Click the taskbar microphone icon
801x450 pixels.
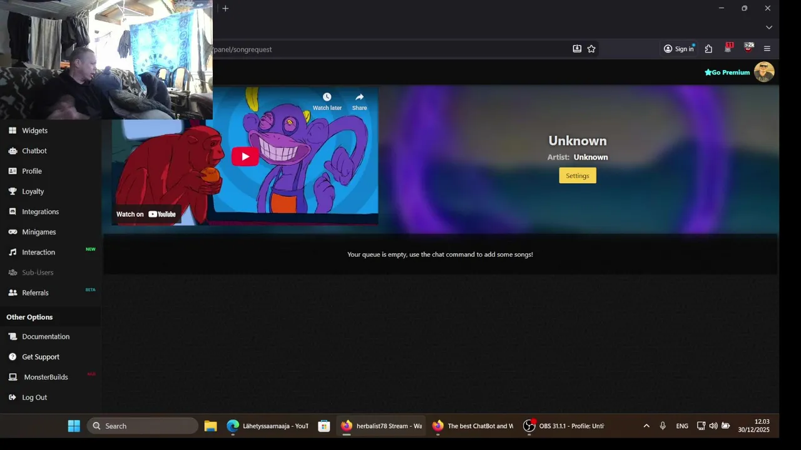click(x=663, y=426)
